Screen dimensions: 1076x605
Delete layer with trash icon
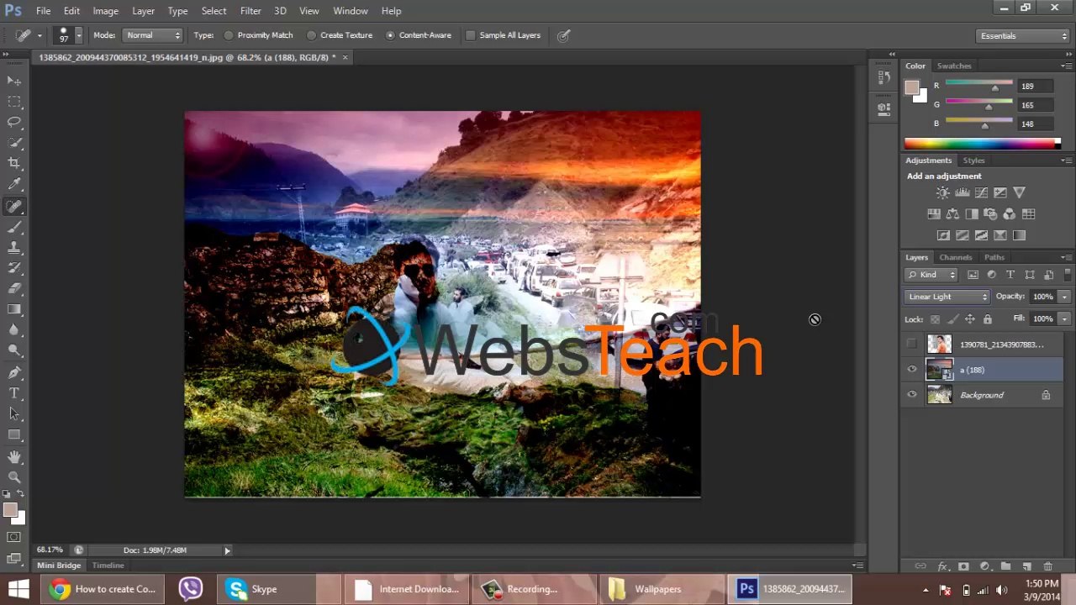[x=1047, y=567]
